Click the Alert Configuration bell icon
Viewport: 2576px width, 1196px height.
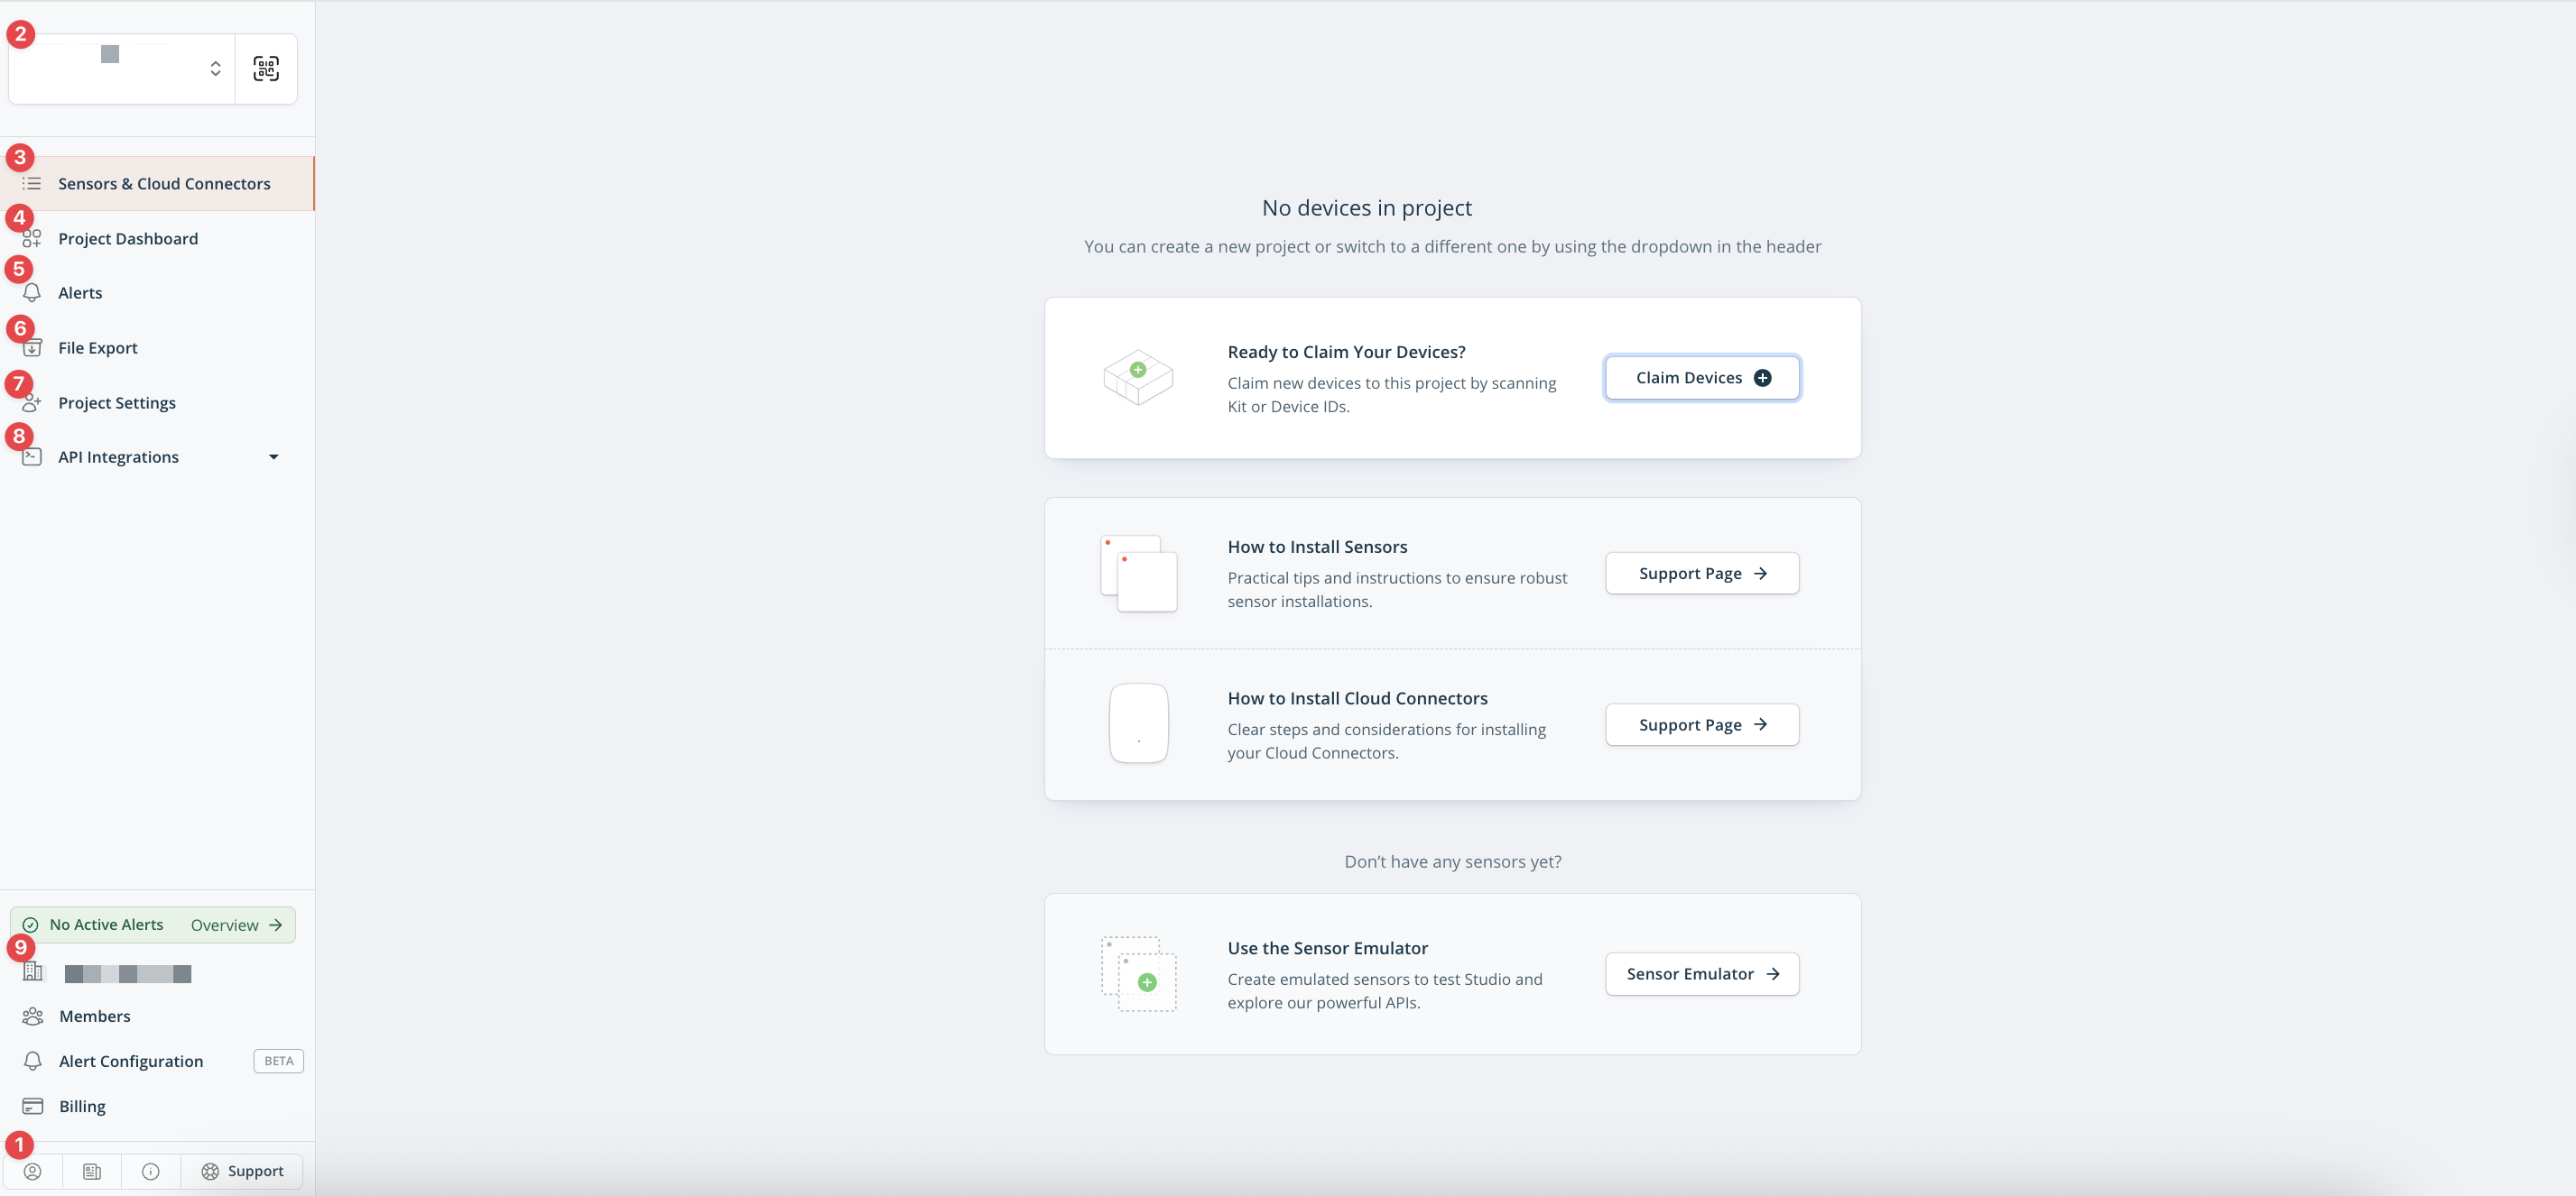[x=33, y=1061]
